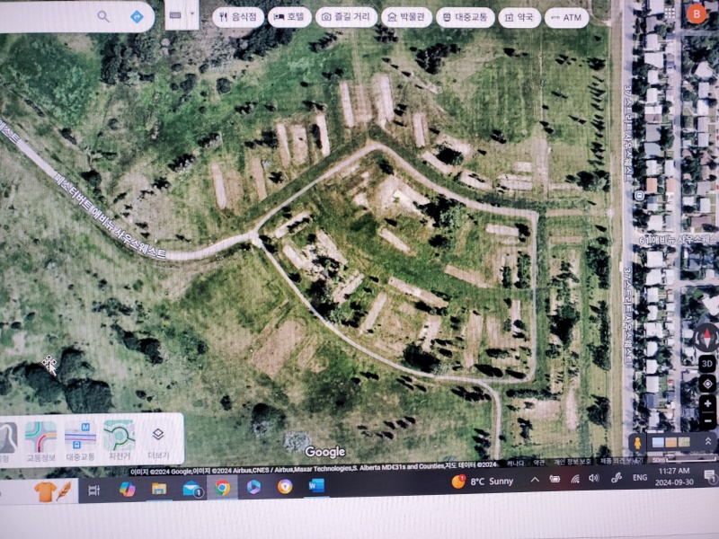Viewport: 719px width, 539px height.
Task: Toggle 3D view on the map
Action: (707, 364)
